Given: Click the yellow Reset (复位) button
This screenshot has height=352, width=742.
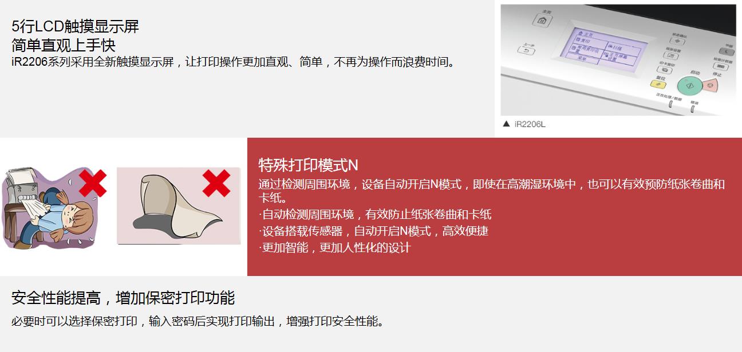Looking at the screenshot, I should click(x=658, y=85).
